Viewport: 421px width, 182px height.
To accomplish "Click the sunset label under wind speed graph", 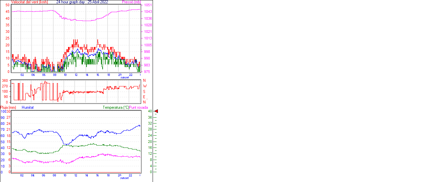I will pyautogui.click(x=125, y=78).
